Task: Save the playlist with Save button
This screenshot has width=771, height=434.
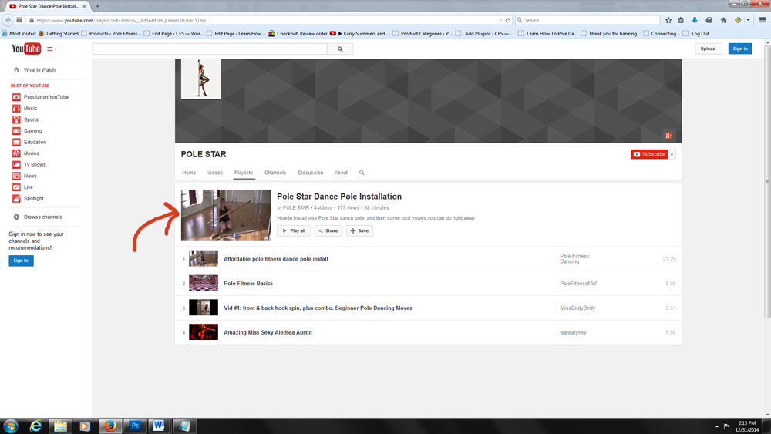Action: (359, 231)
